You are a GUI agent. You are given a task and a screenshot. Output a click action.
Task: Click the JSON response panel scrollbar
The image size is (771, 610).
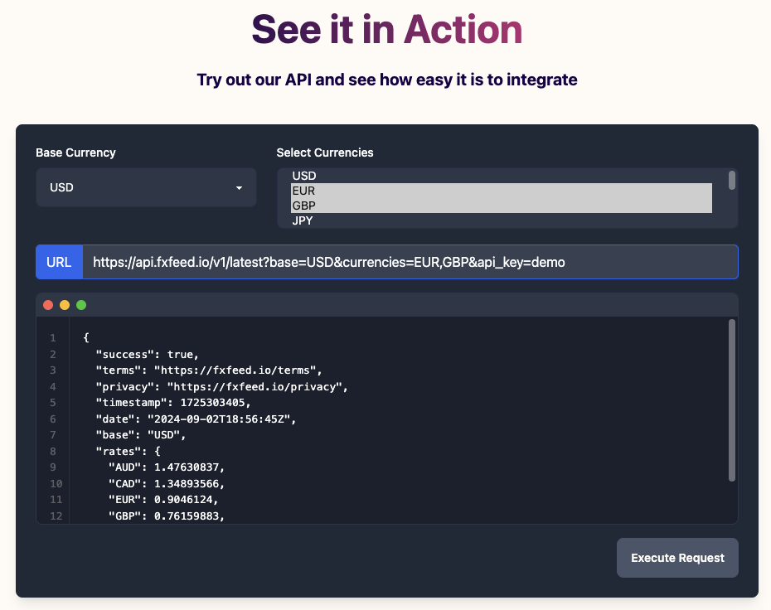[731, 399]
